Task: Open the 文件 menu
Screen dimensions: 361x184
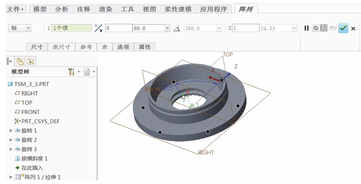Action: coord(16,9)
